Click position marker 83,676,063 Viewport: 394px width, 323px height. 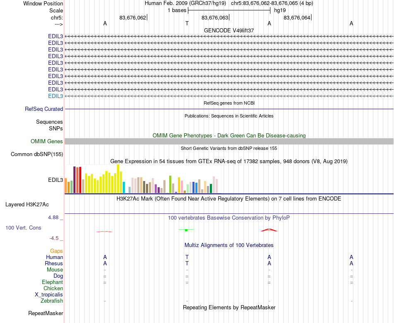tap(215, 17)
